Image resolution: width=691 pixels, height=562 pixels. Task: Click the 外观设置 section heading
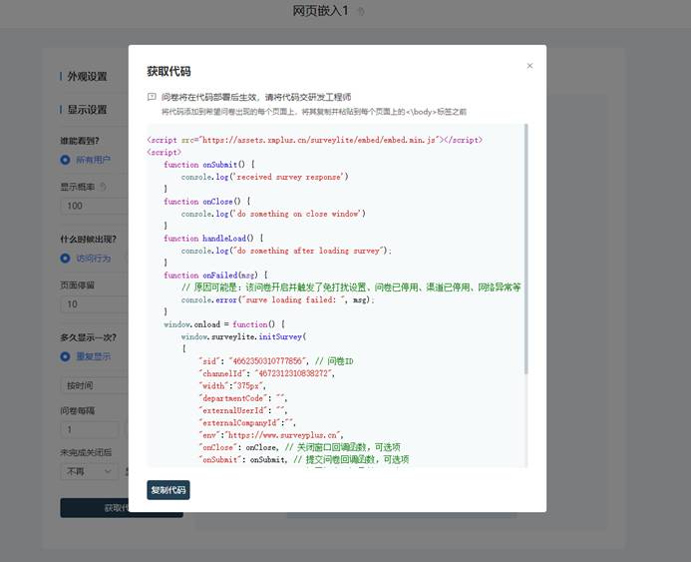87,76
